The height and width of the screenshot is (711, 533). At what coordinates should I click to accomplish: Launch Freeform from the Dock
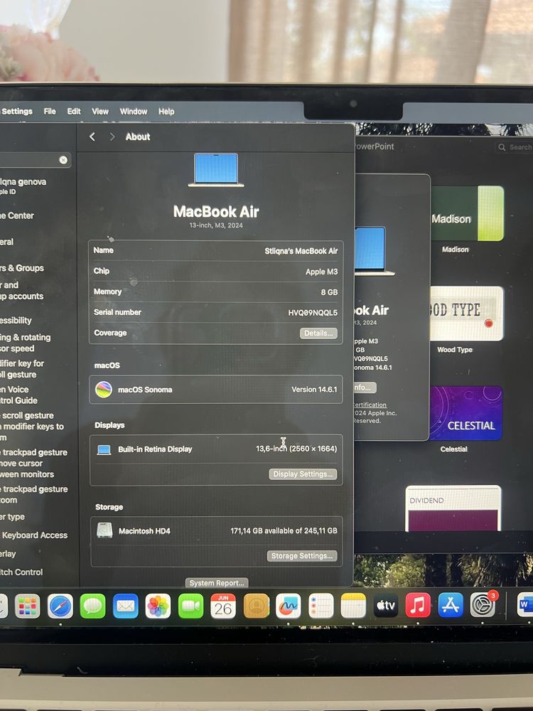click(289, 606)
